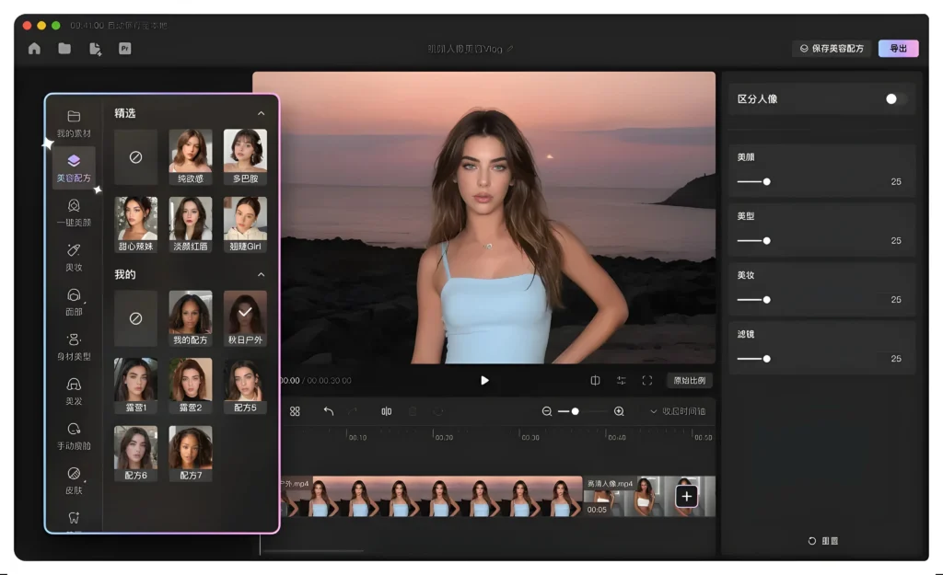Select the 美妆 tool in the sidebar
The height and width of the screenshot is (575, 943).
tap(74, 255)
